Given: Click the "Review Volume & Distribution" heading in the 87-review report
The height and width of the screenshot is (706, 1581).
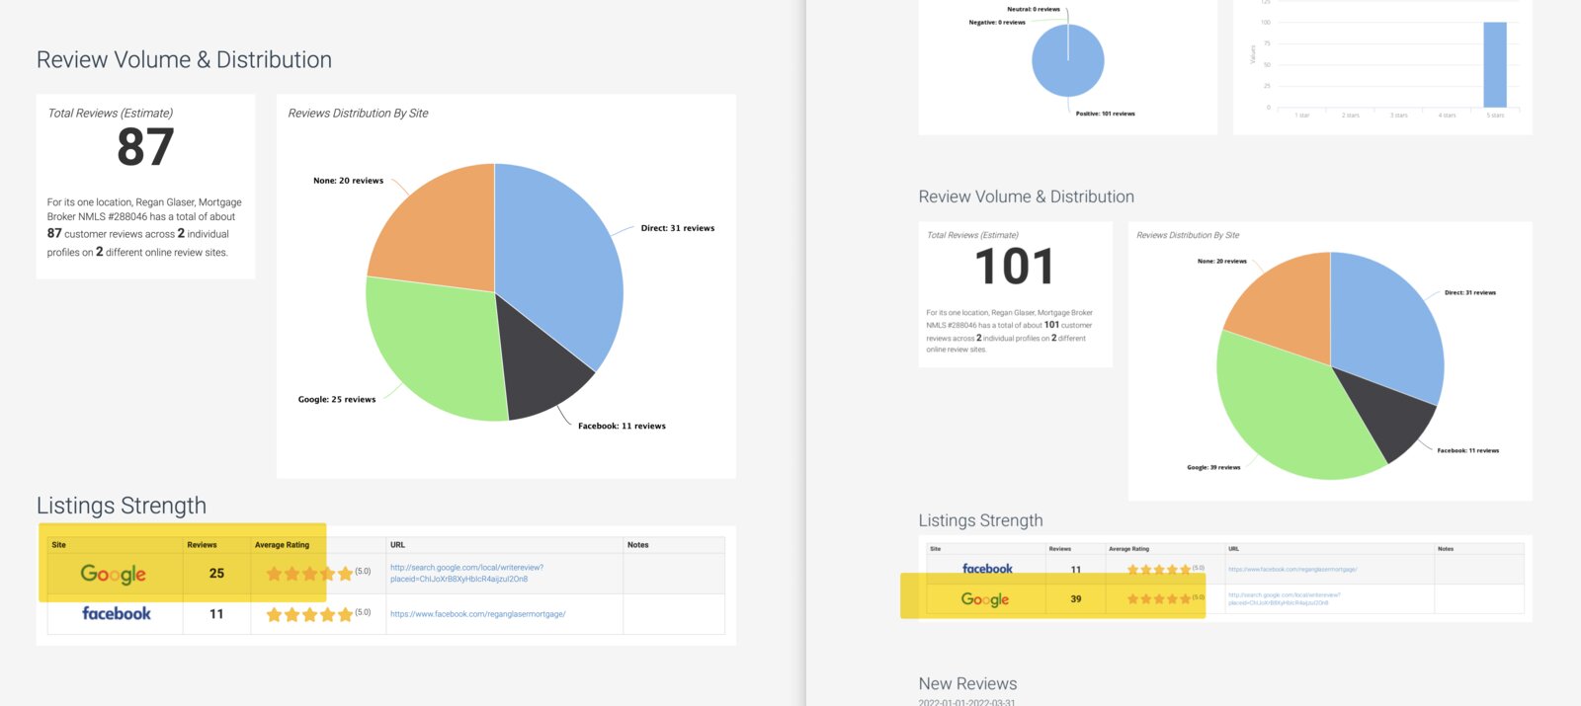Looking at the screenshot, I should pyautogui.click(x=184, y=59).
